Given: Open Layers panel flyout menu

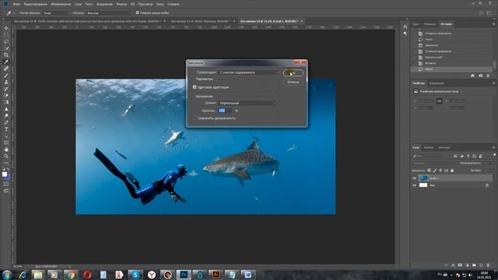Looking at the screenshot, I should click(x=494, y=147).
